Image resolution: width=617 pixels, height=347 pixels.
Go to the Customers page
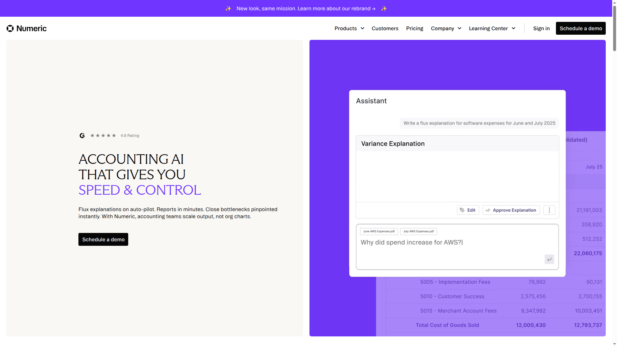pyautogui.click(x=385, y=29)
